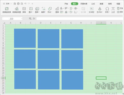Viewport: 124px width, 95px height.
Task: Expand the 符号 dropdown arrow
Action: pyautogui.click(x=109, y=12)
